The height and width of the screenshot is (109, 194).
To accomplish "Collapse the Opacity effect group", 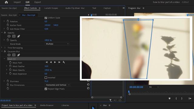I will [x=2, y=32].
